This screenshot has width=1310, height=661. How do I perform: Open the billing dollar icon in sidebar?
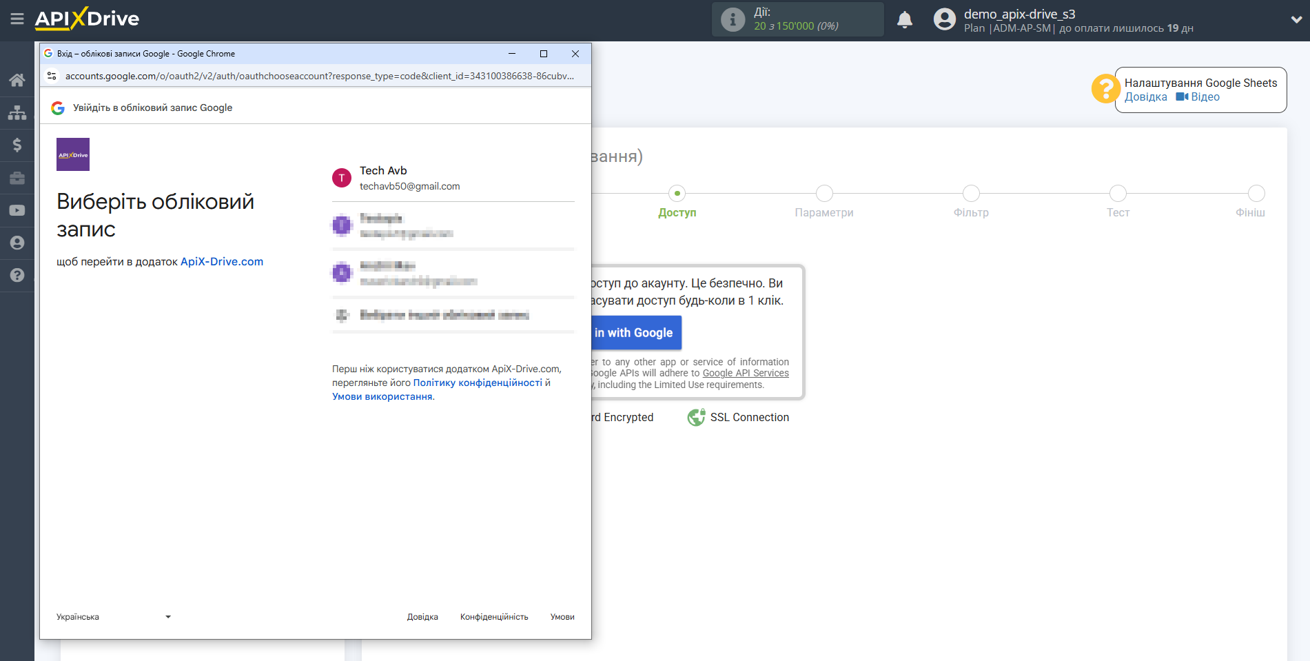click(17, 145)
